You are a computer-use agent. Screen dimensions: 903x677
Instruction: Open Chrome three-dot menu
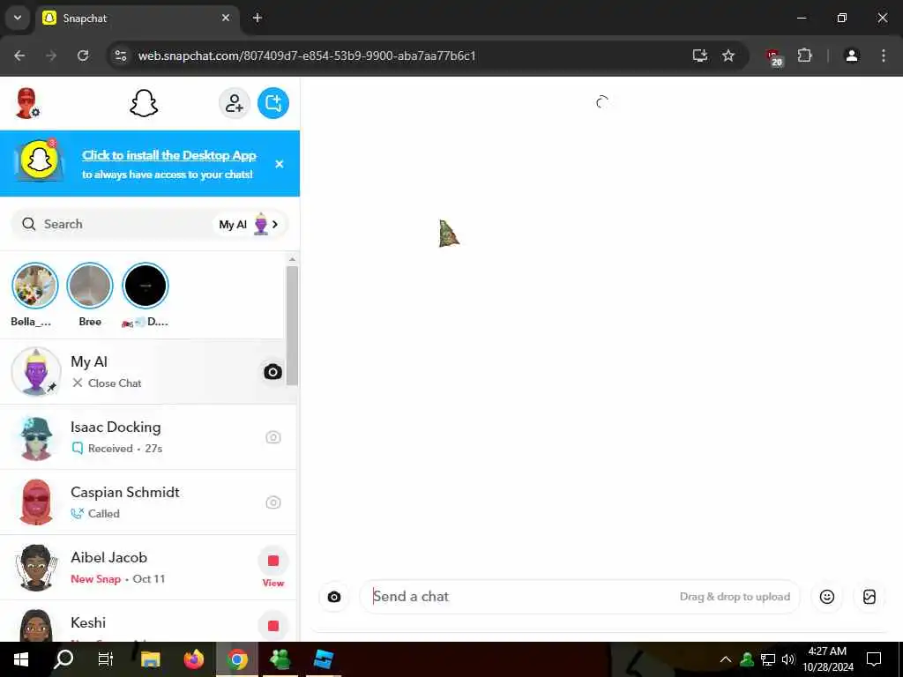coord(884,56)
